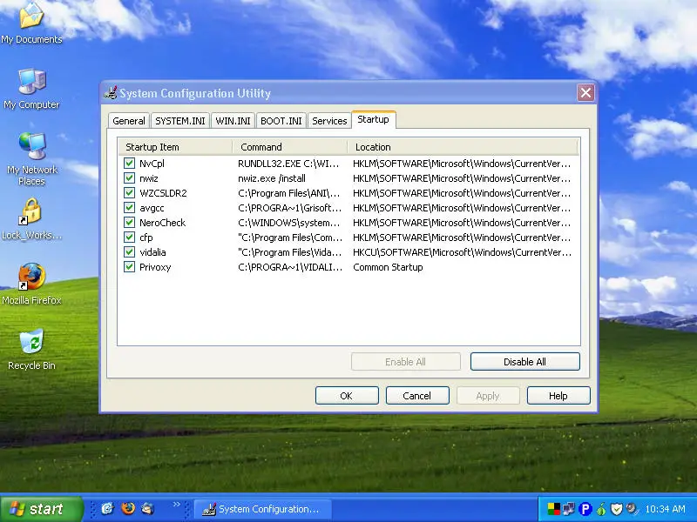Viewport: 697px width, 522px height.
Task: Select the Startup tab
Action: click(x=374, y=119)
